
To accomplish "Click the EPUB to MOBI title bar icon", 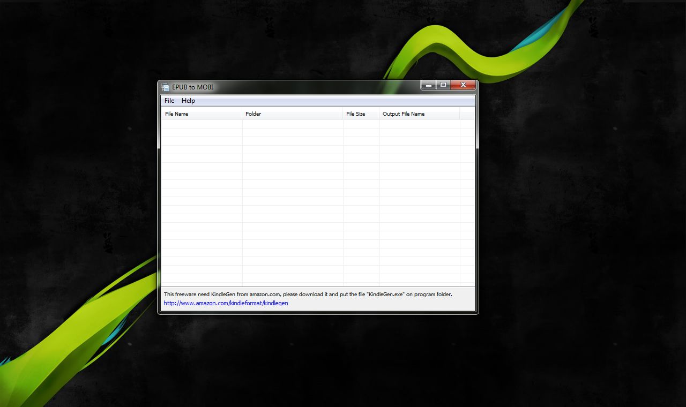I will tap(165, 87).
